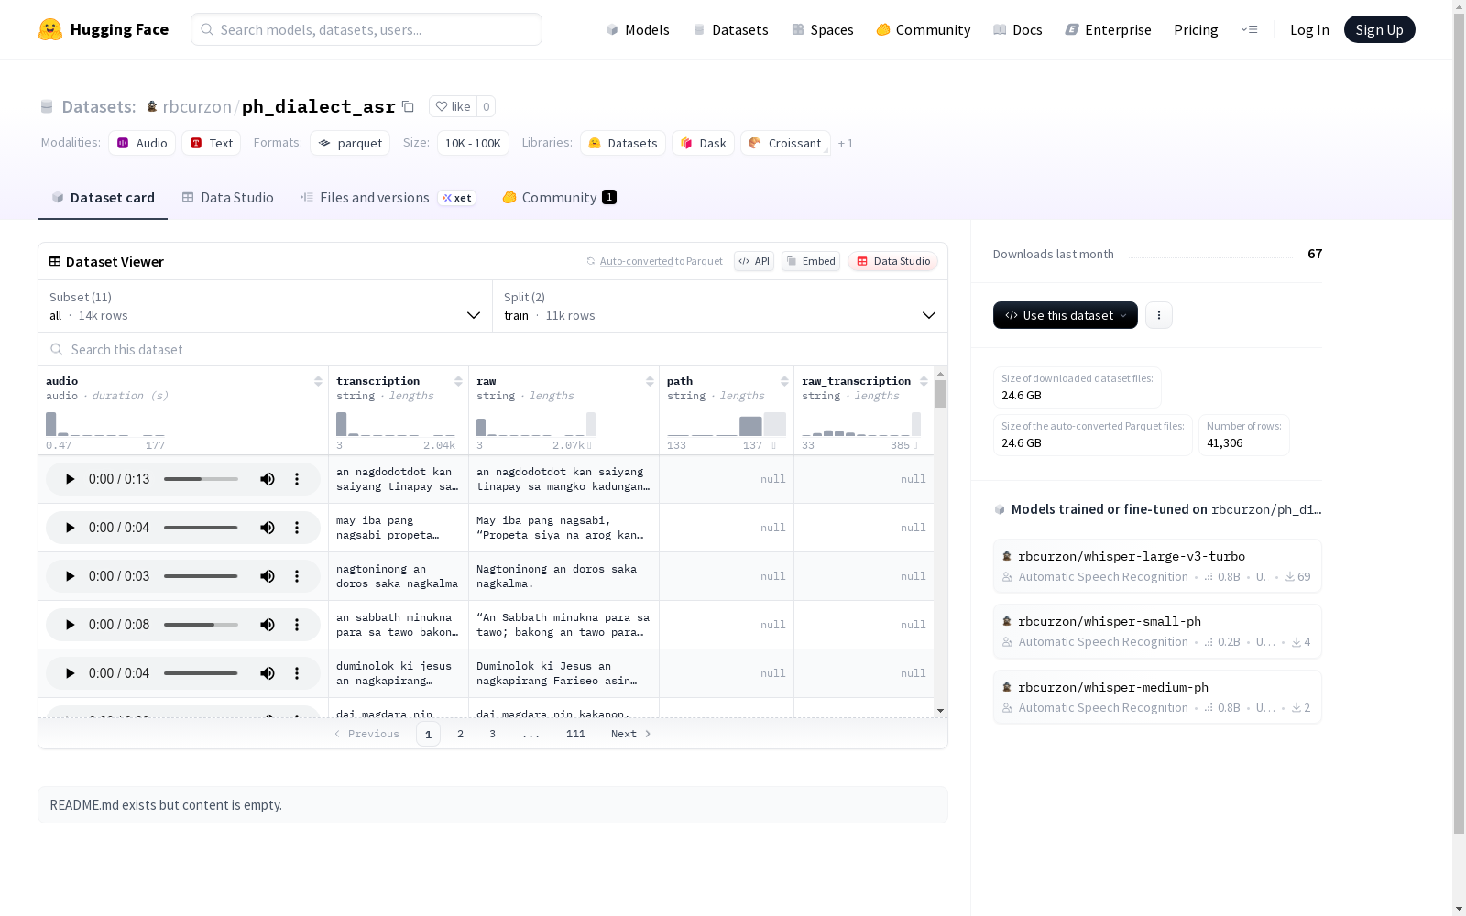Screen dimensions: 1466x916
Task: Open rbcurzon user profile link
Action: [197, 106]
